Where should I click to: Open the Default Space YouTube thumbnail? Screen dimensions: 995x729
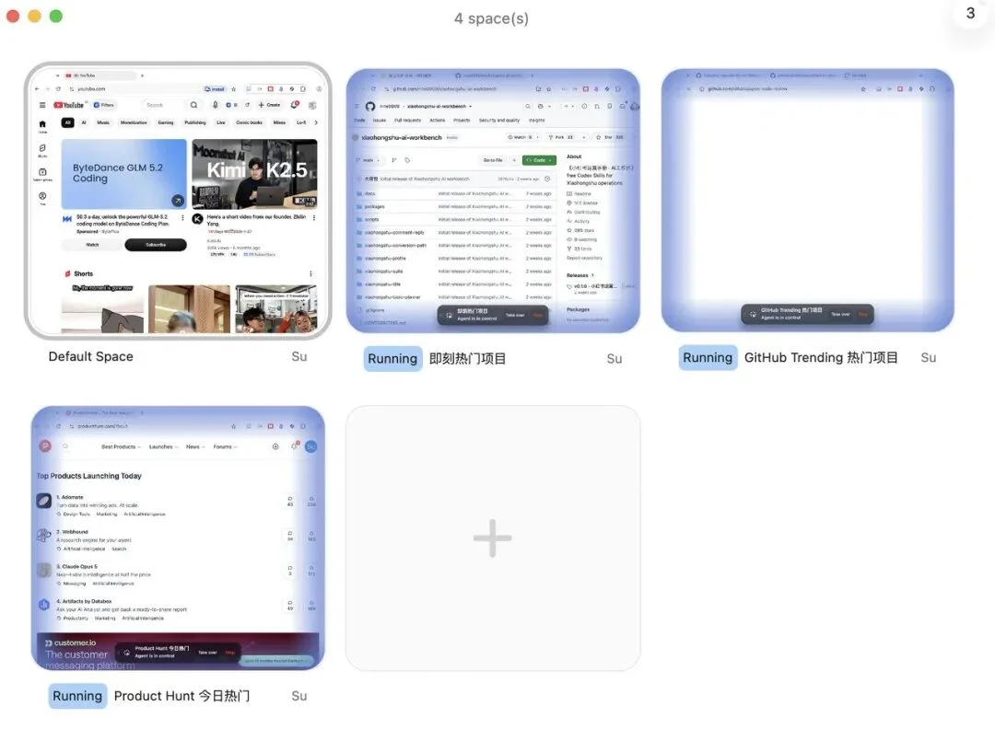178,201
